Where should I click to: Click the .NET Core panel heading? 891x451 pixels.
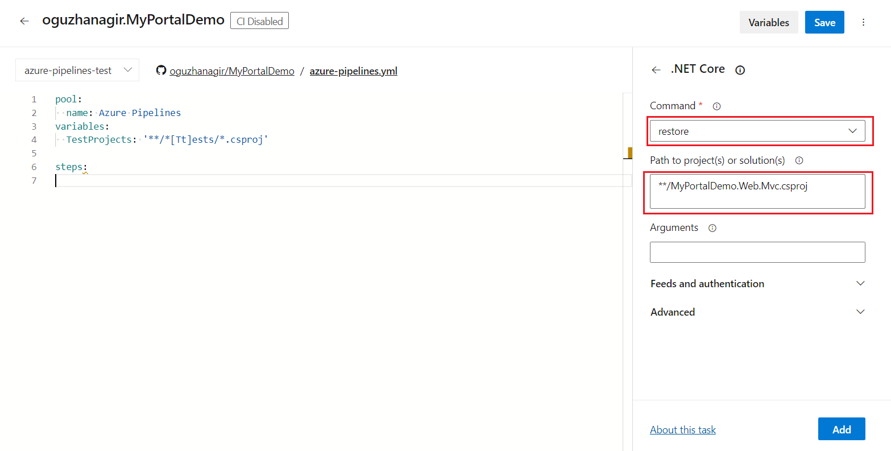698,69
